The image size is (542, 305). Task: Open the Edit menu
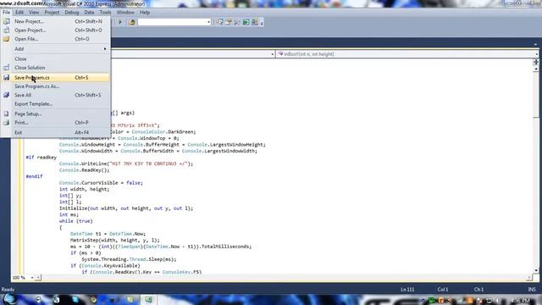click(x=19, y=12)
